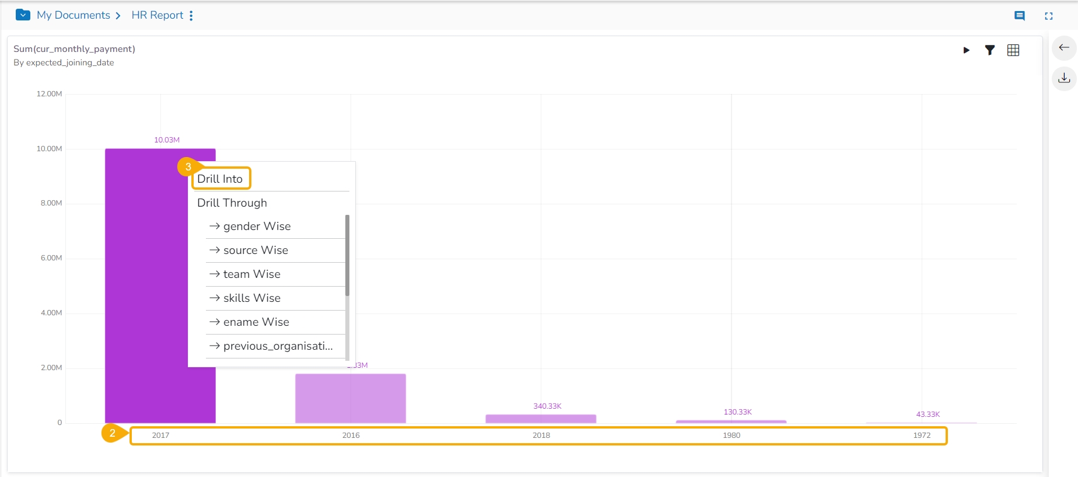Go to My Documents breadcrumb
The width and height of the screenshot is (1078, 477).
(73, 15)
